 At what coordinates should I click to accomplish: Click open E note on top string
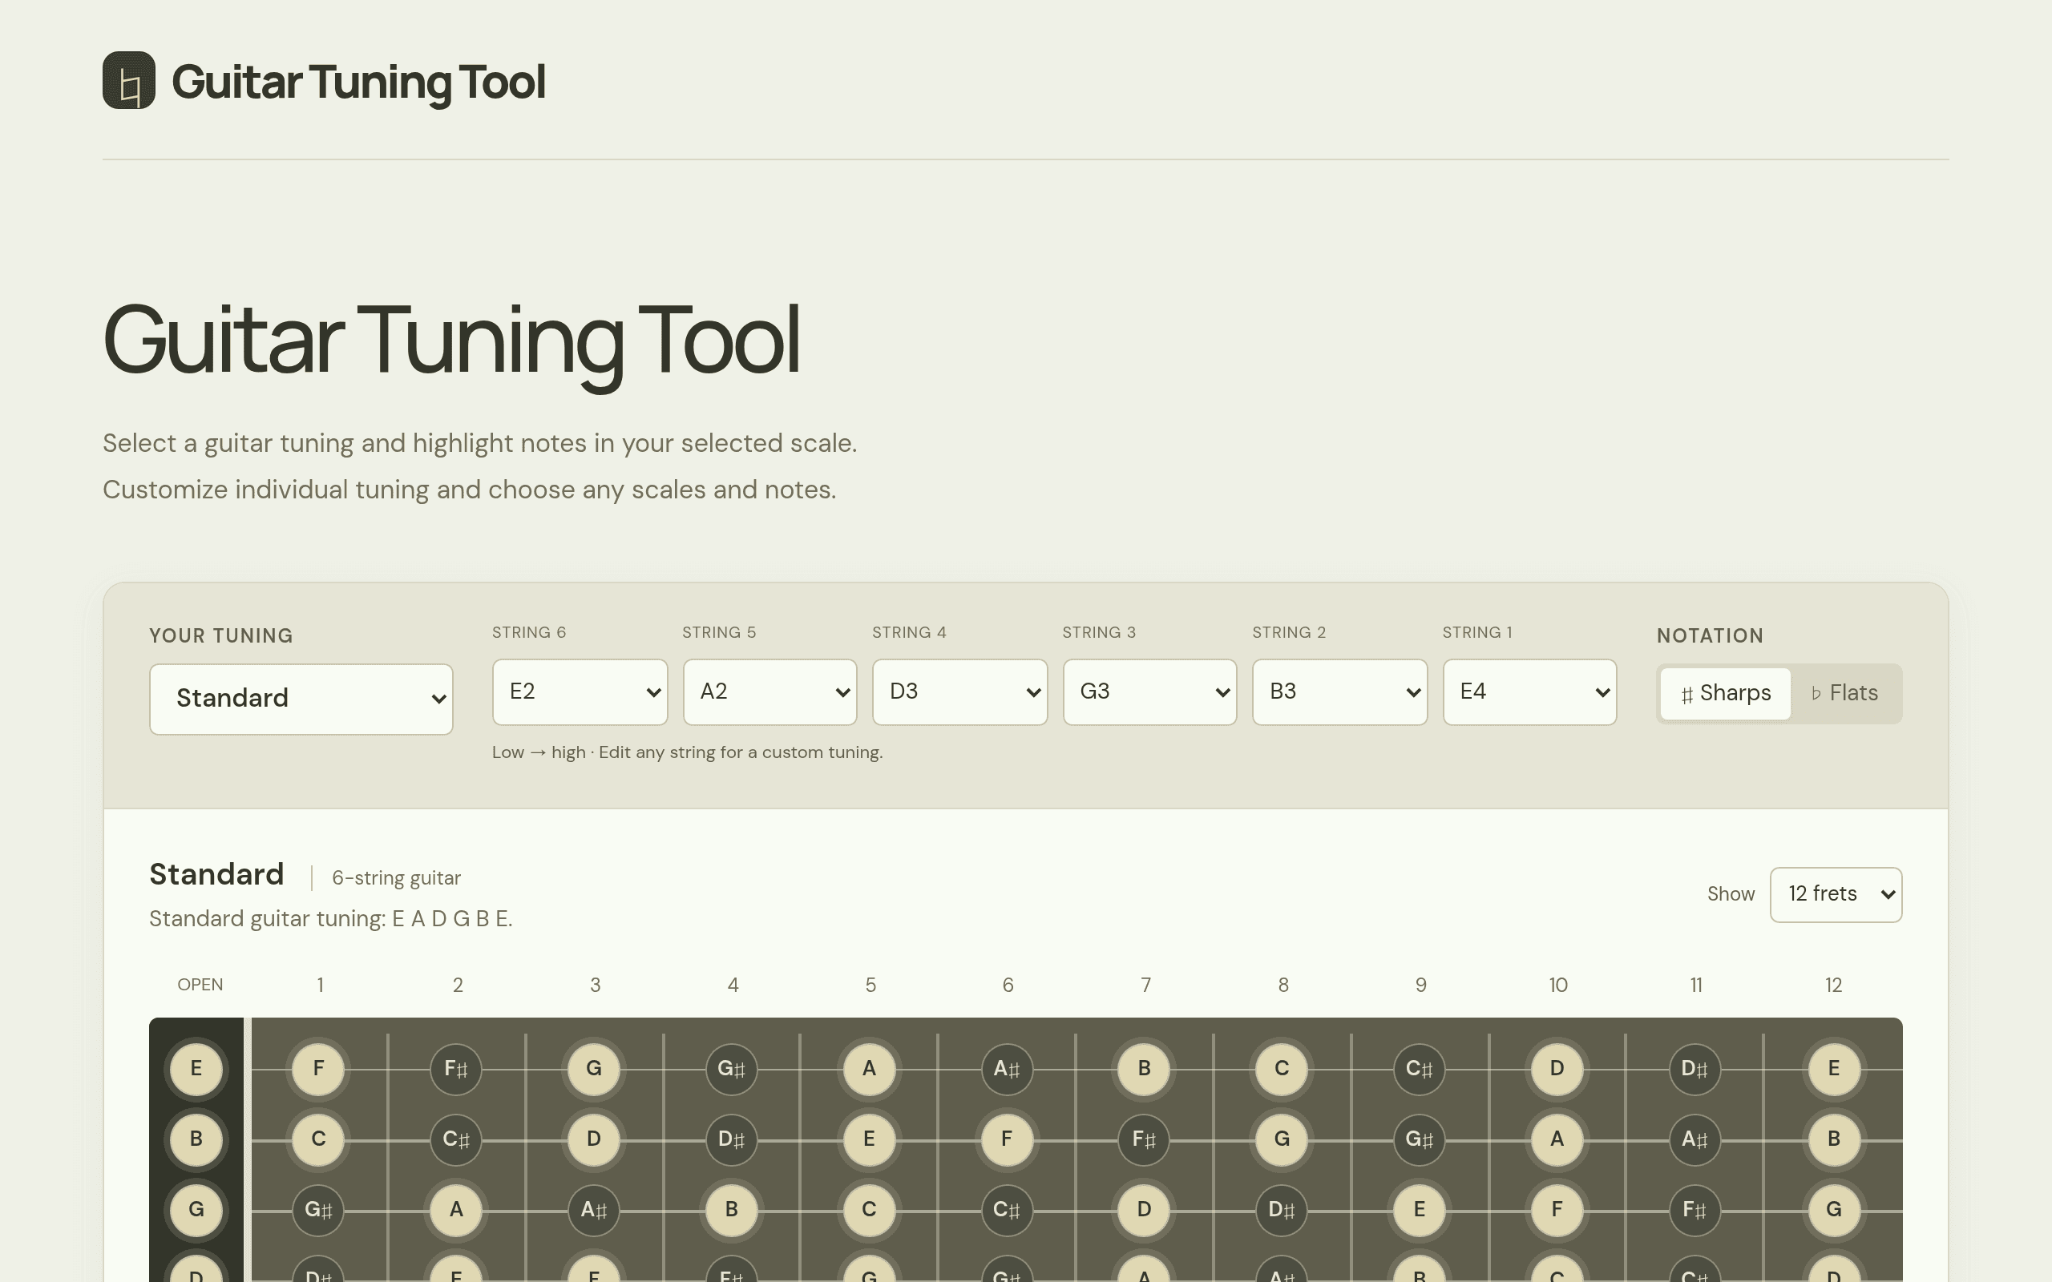(x=196, y=1068)
